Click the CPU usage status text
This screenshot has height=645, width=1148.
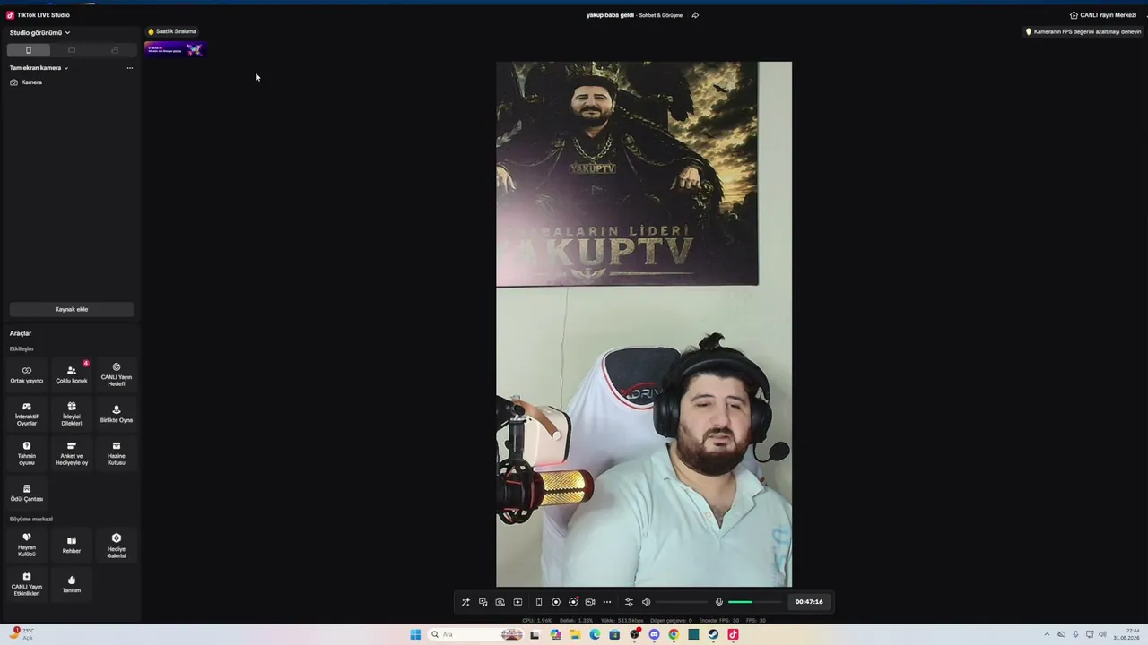(x=536, y=620)
